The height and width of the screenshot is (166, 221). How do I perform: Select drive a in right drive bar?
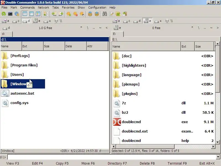pyautogui.click(x=116, y=21)
